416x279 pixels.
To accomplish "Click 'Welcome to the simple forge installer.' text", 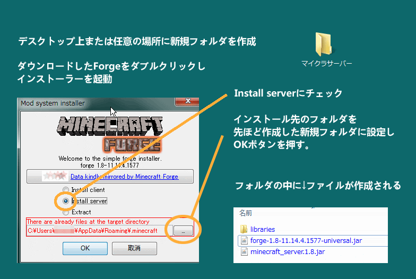I will coord(110,159).
